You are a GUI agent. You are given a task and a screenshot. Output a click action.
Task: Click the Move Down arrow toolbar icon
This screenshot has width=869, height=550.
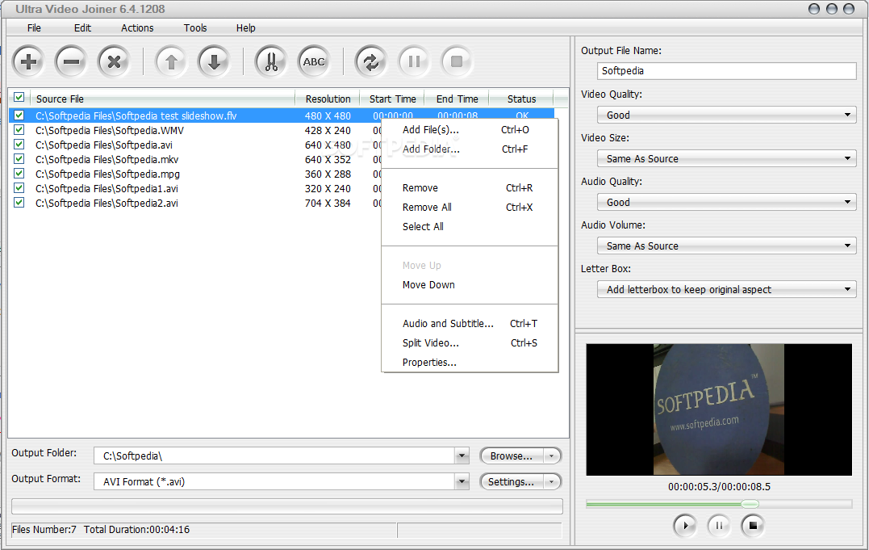[214, 61]
